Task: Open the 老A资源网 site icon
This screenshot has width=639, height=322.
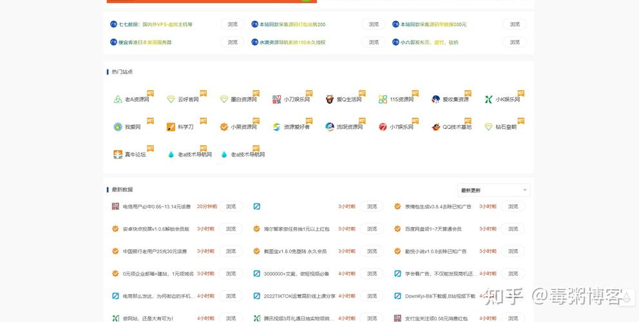Action: click(118, 99)
